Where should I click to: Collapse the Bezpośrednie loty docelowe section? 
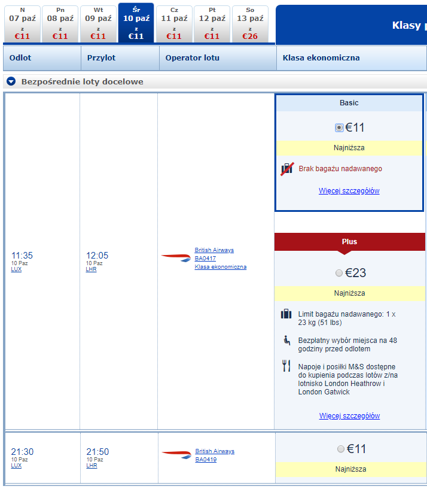(x=11, y=82)
